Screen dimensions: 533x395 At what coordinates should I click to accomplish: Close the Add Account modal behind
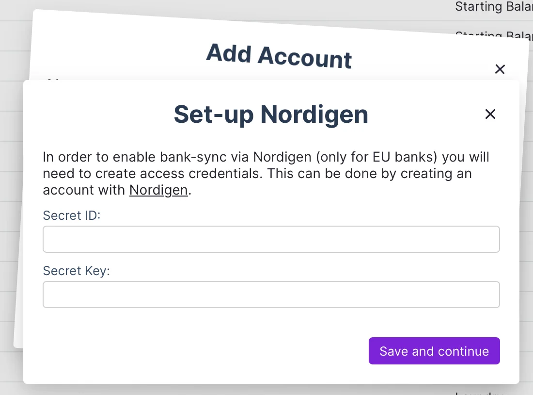click(x=500, y=69)
